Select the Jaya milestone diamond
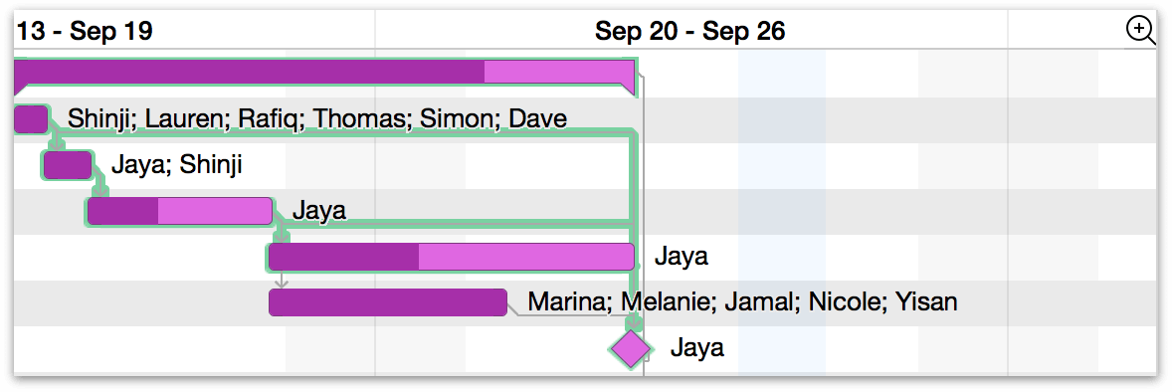 [x=632, y=348]
